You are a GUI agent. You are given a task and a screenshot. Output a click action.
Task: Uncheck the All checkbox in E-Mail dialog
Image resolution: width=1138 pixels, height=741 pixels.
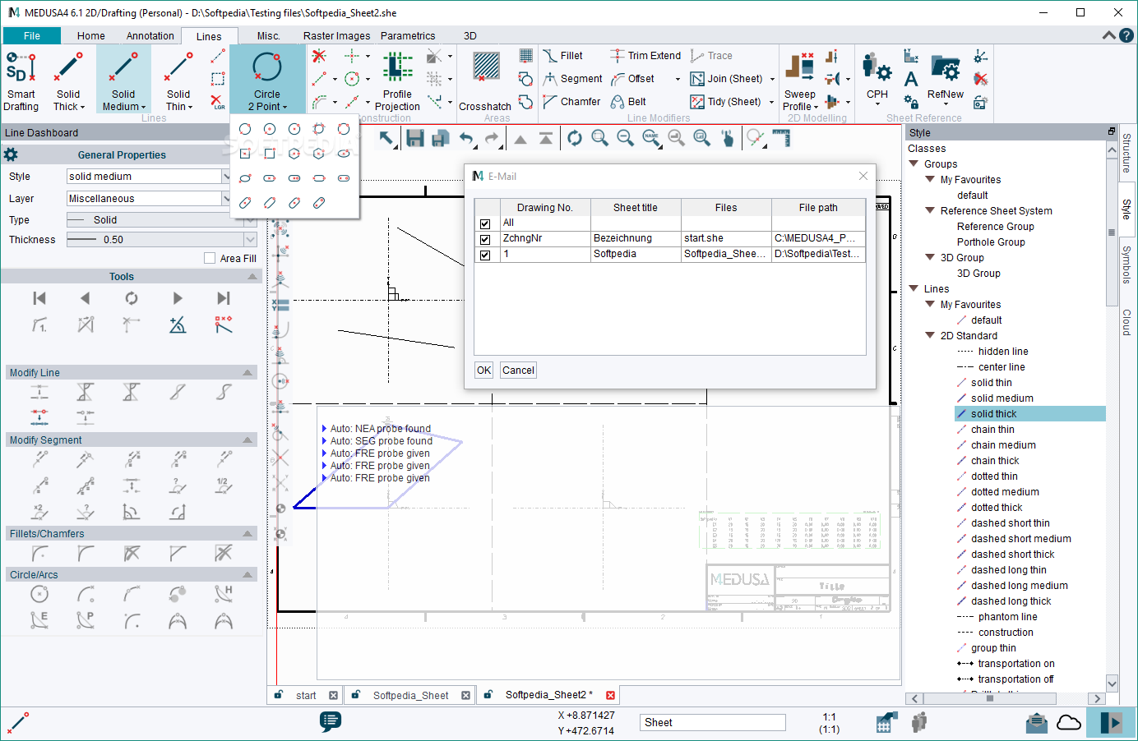[x=485, y=223]
